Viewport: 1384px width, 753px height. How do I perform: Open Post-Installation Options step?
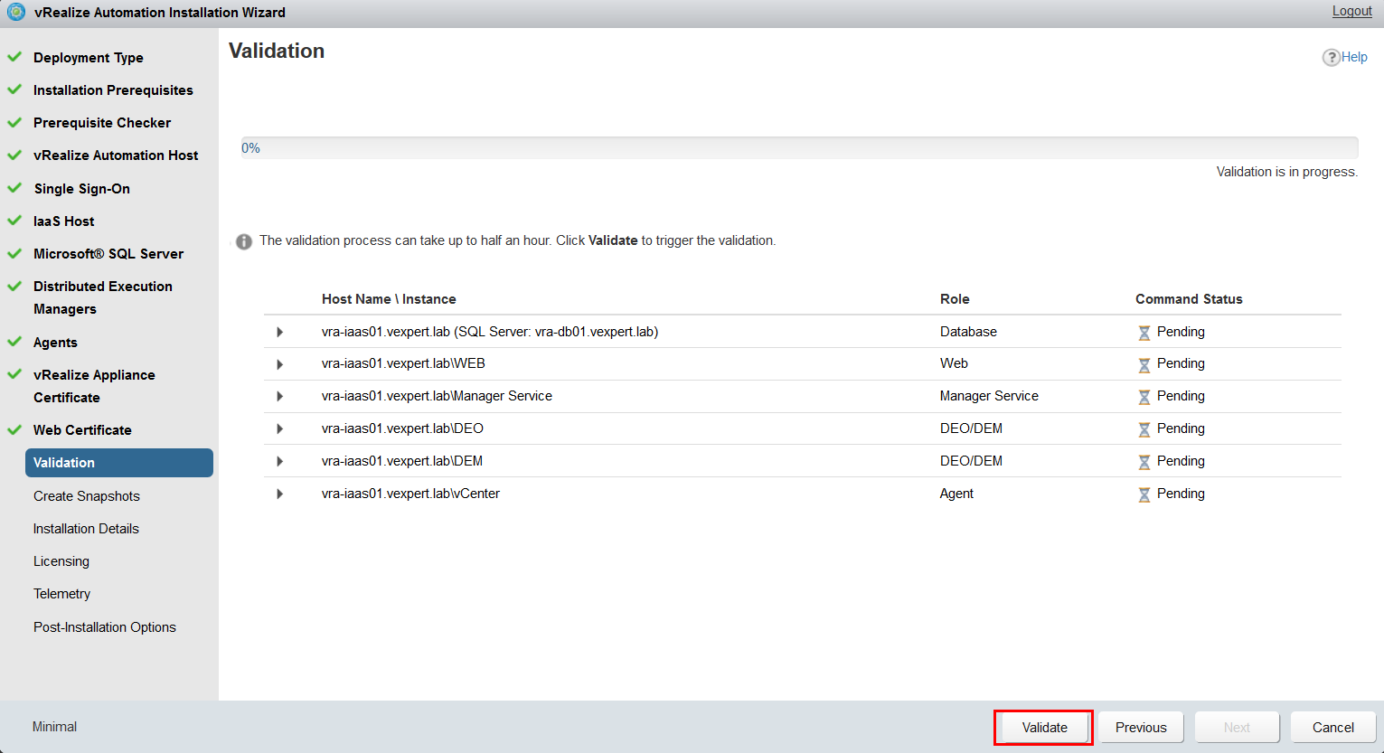click(105, 627)
